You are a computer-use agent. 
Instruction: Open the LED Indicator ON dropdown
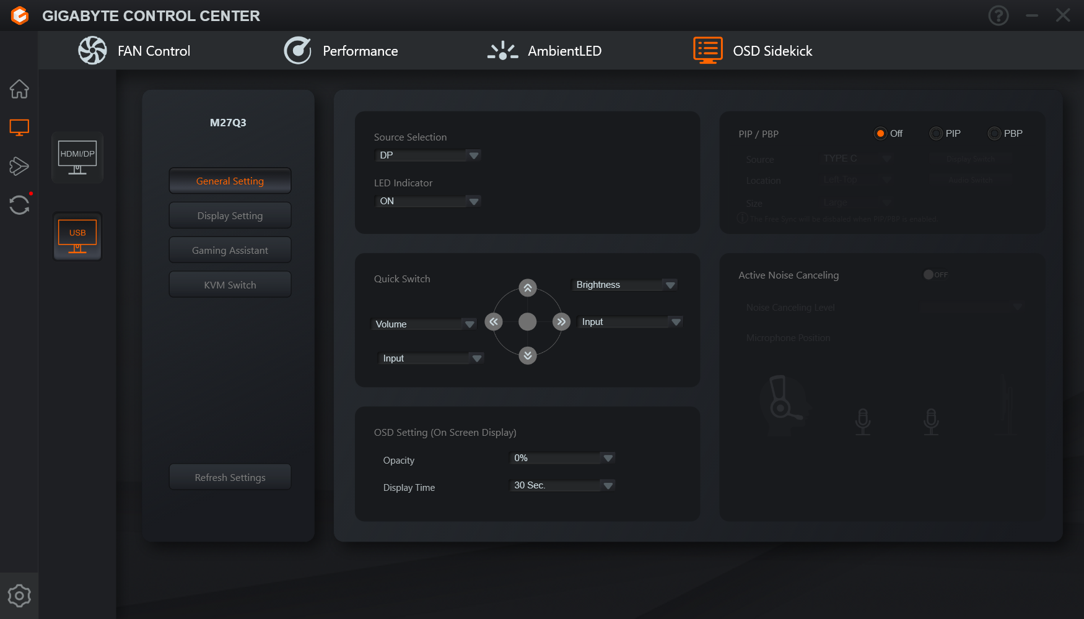click(x=428, y=201)
